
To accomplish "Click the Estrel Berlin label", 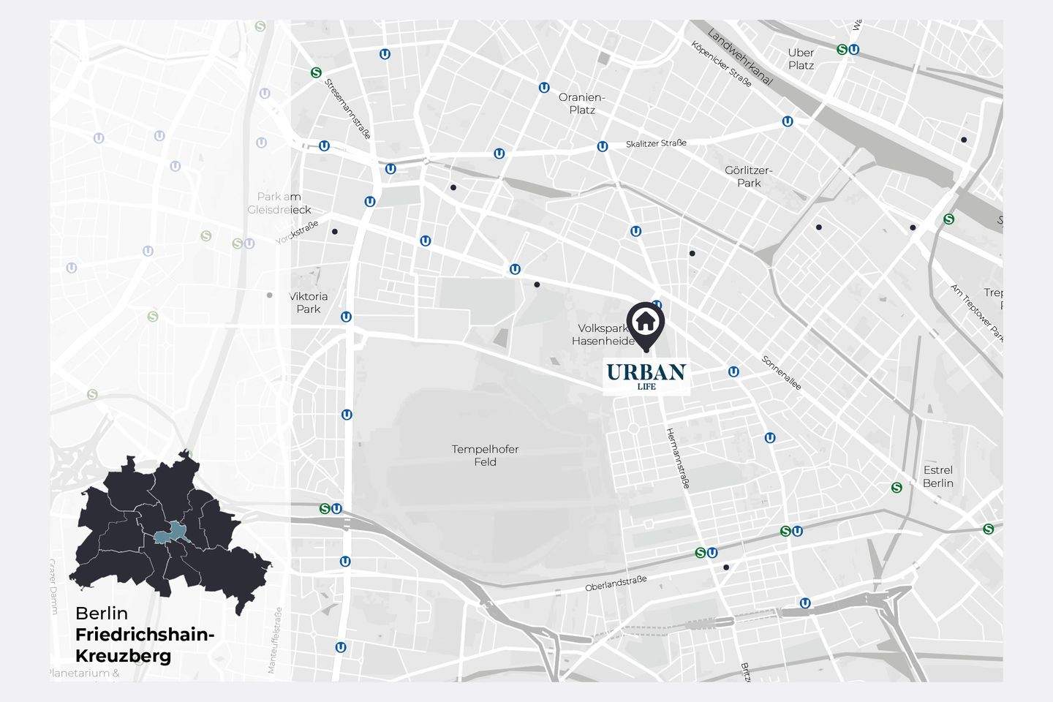I will (937, 476).
